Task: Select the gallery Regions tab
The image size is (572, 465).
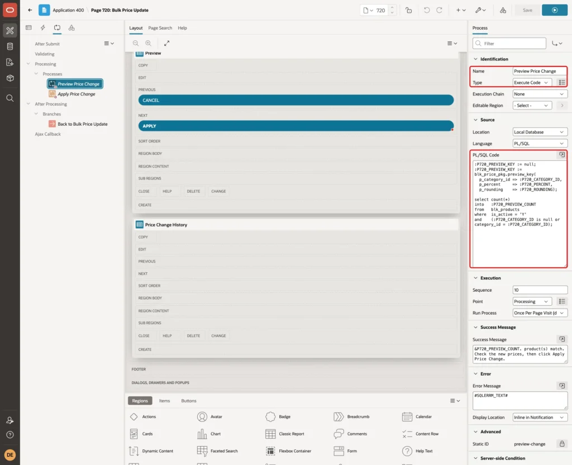Action: (140, 400)
